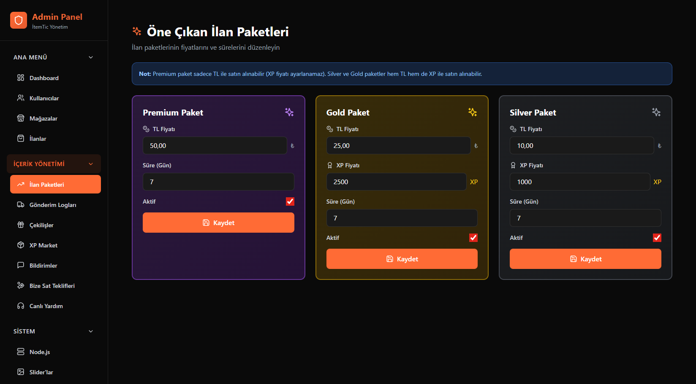696x384 pixels.
Task: Toggle the Gold Paket Aktif checkbox
Action: point(473,238)
